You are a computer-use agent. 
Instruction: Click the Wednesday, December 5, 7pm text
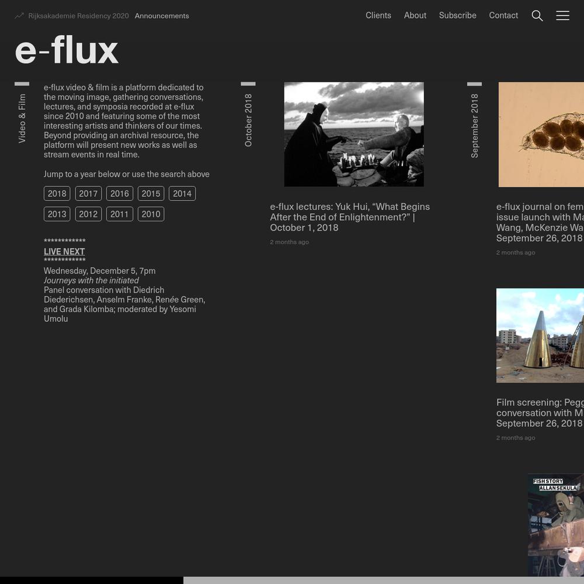click(x=100, y=271)
